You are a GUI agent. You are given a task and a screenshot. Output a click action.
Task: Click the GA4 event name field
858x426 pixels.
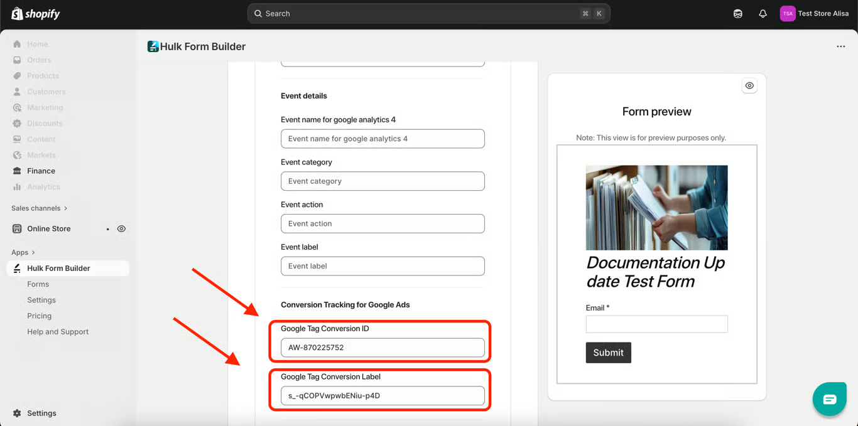coord(383,139)
